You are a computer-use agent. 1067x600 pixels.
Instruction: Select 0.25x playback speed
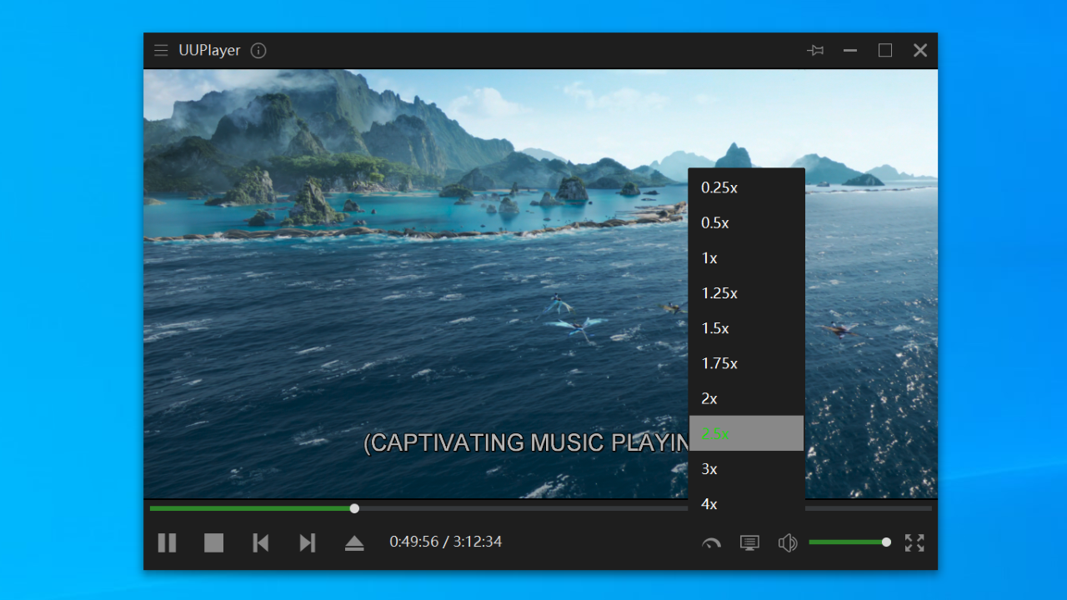747,187
